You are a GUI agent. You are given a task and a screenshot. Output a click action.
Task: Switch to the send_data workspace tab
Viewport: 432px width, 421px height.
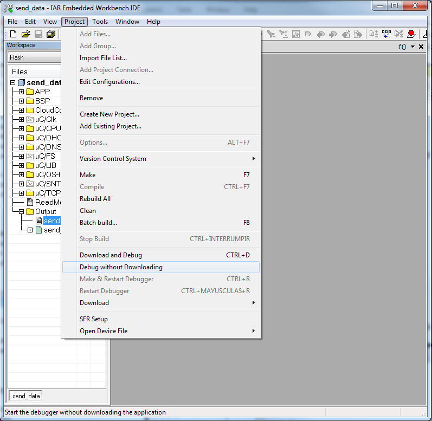pyautogui.click(x=26, y=396)
